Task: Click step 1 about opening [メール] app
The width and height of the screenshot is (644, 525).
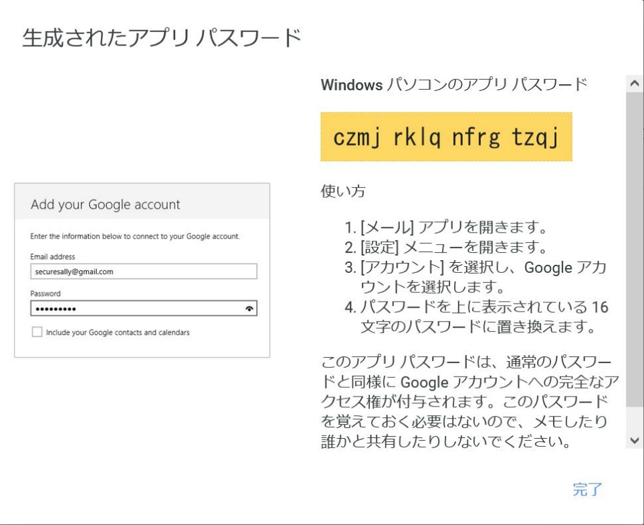Action: [446, 227]
